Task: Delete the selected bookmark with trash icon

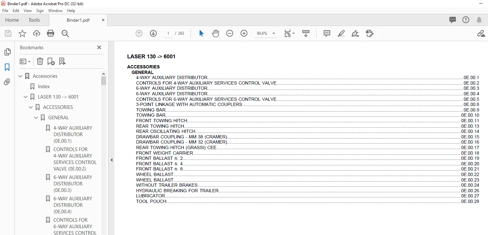Action: coord(40,61)
